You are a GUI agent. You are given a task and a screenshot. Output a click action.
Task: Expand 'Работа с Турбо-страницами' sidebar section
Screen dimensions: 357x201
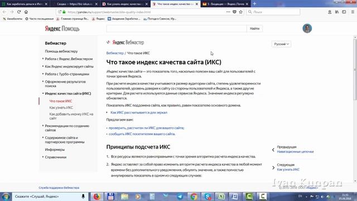67,74
